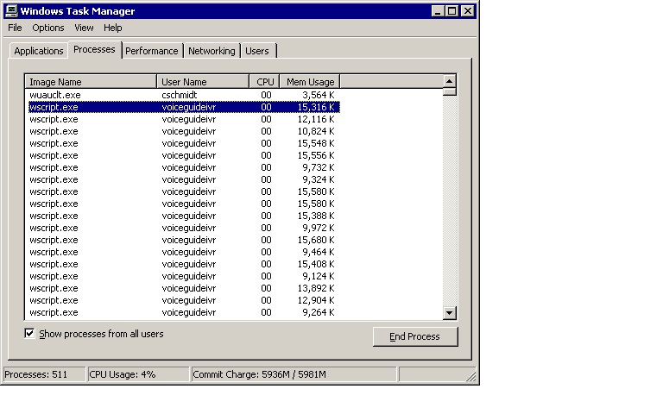Select wscript.exe using 9,124 K
This screenshot has width=663, height=414.
[184, 276]
